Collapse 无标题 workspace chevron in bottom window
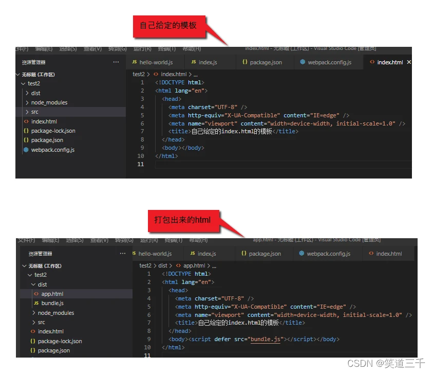Screen dimensions: 433x373 click(x=25, y=265)
